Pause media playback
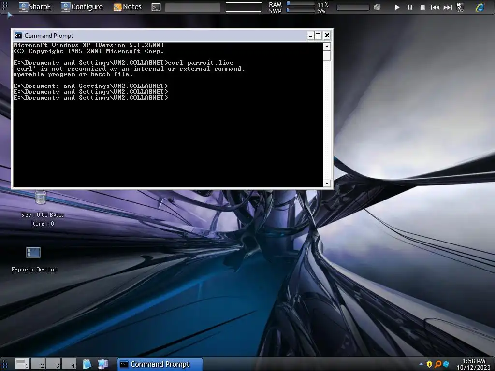Screen dimensions: 495x371 tap(410, 7)
